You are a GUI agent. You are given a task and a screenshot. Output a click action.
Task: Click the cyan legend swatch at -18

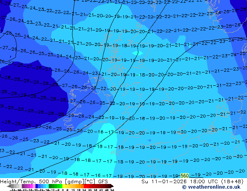point(47,186)
